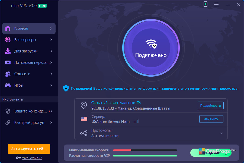Image resolution: width=244 pixels, height=163 pixels.
Task: Click the protocols share-node icon
Action: pos(84,133)
